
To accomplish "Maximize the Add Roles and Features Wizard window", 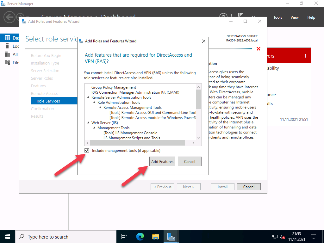I will (x=245, y=21).
